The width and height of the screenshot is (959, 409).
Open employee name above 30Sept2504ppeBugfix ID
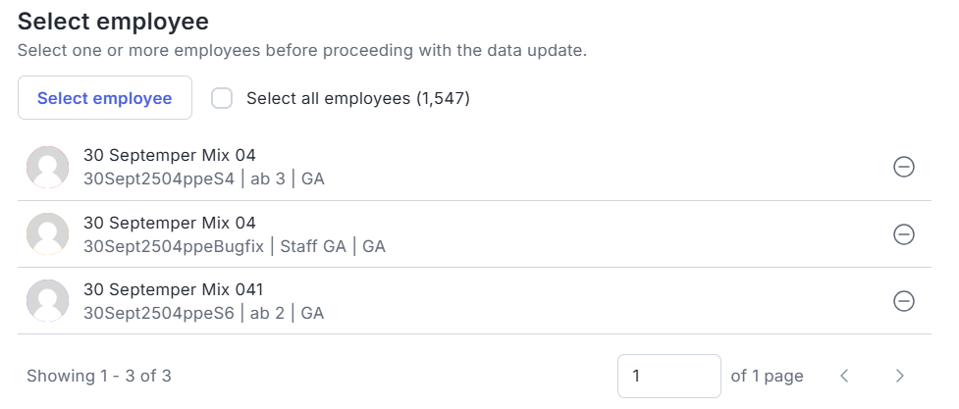pyautogui.click(x=170, y=223)
